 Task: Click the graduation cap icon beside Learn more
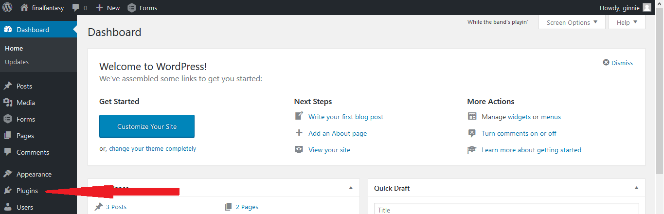472,150
